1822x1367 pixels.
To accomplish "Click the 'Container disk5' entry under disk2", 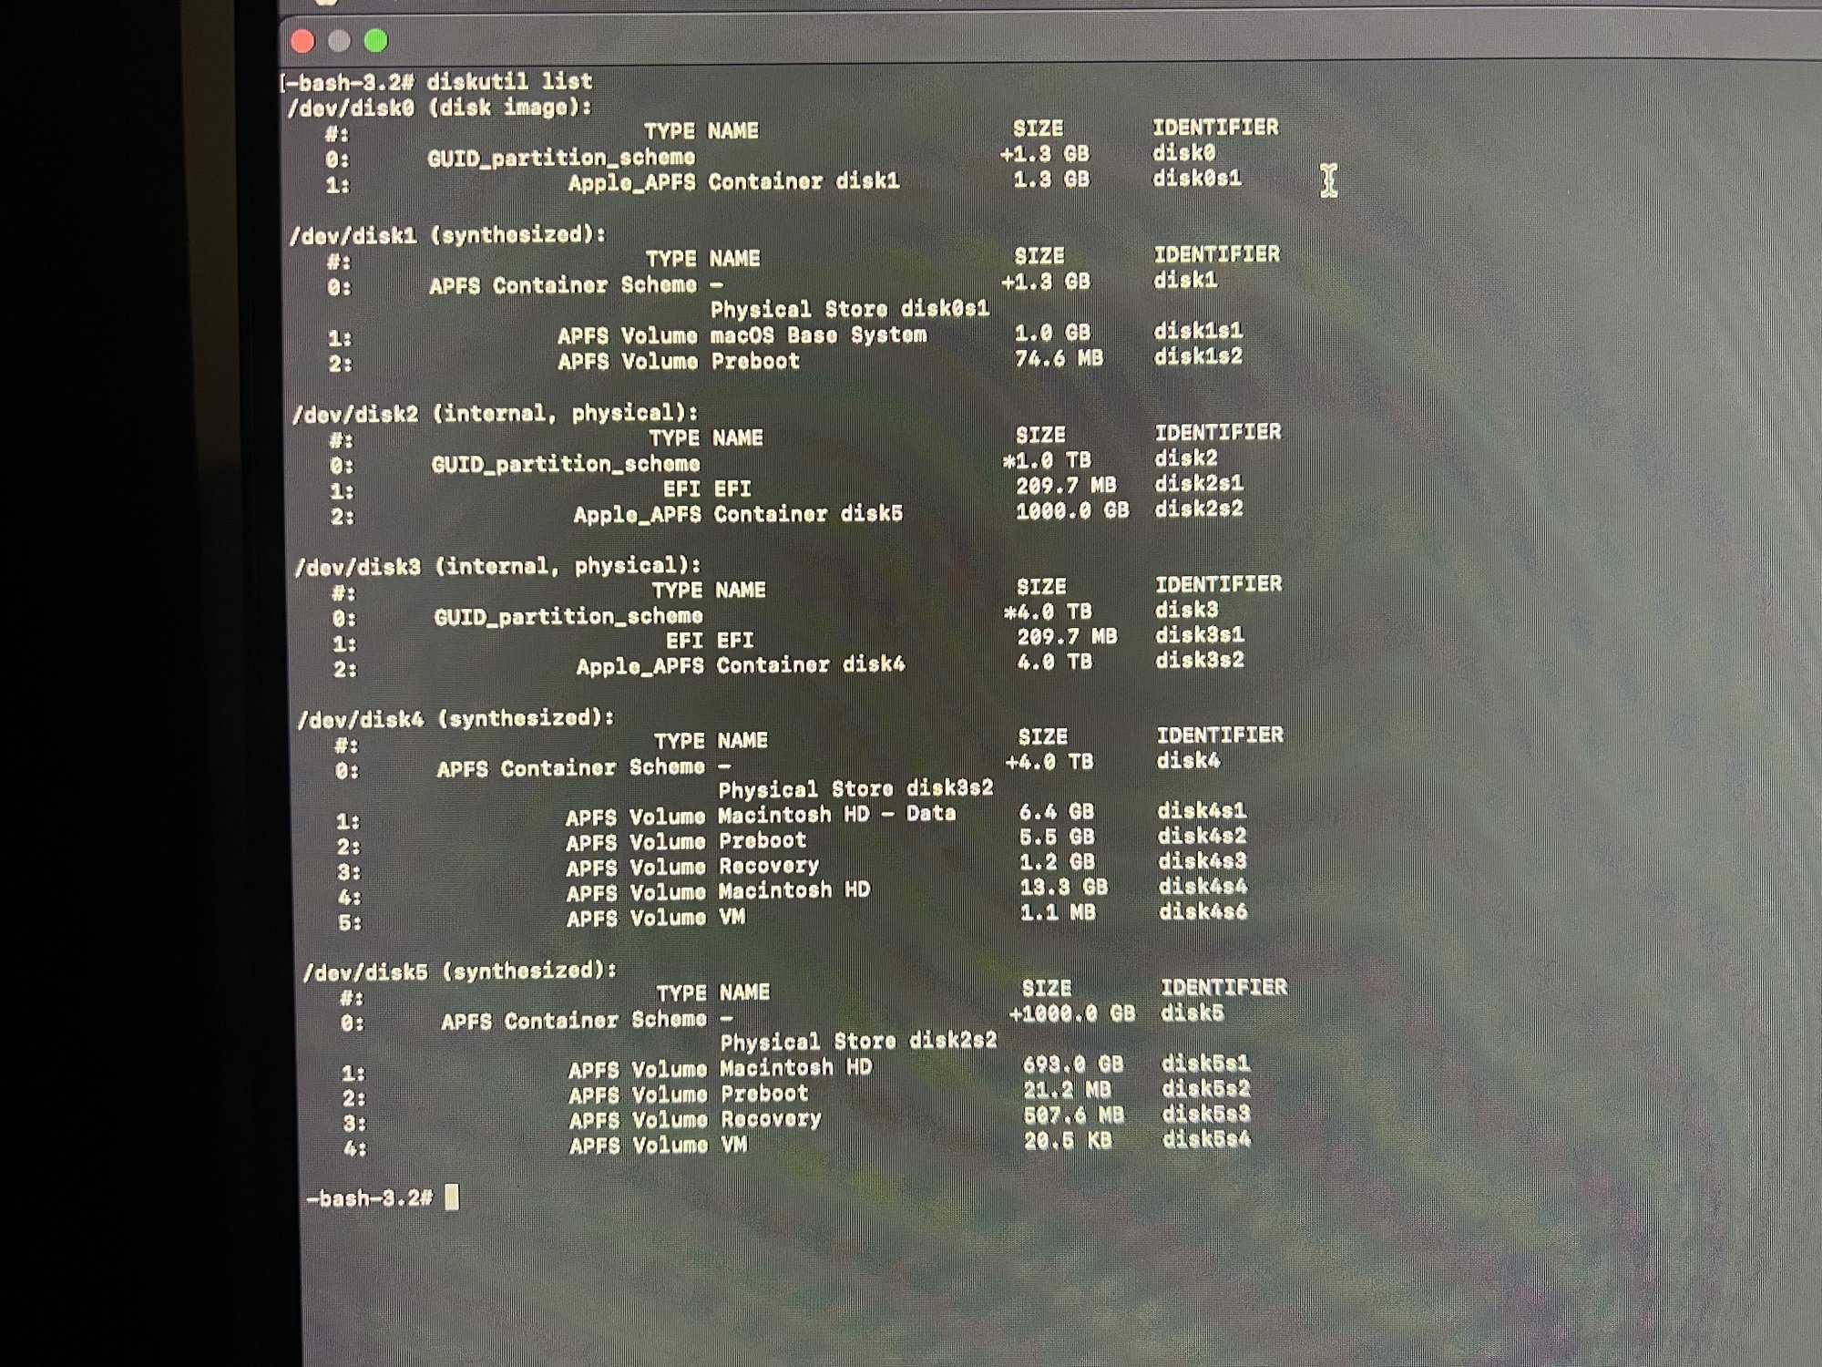I will click(808, 514).
